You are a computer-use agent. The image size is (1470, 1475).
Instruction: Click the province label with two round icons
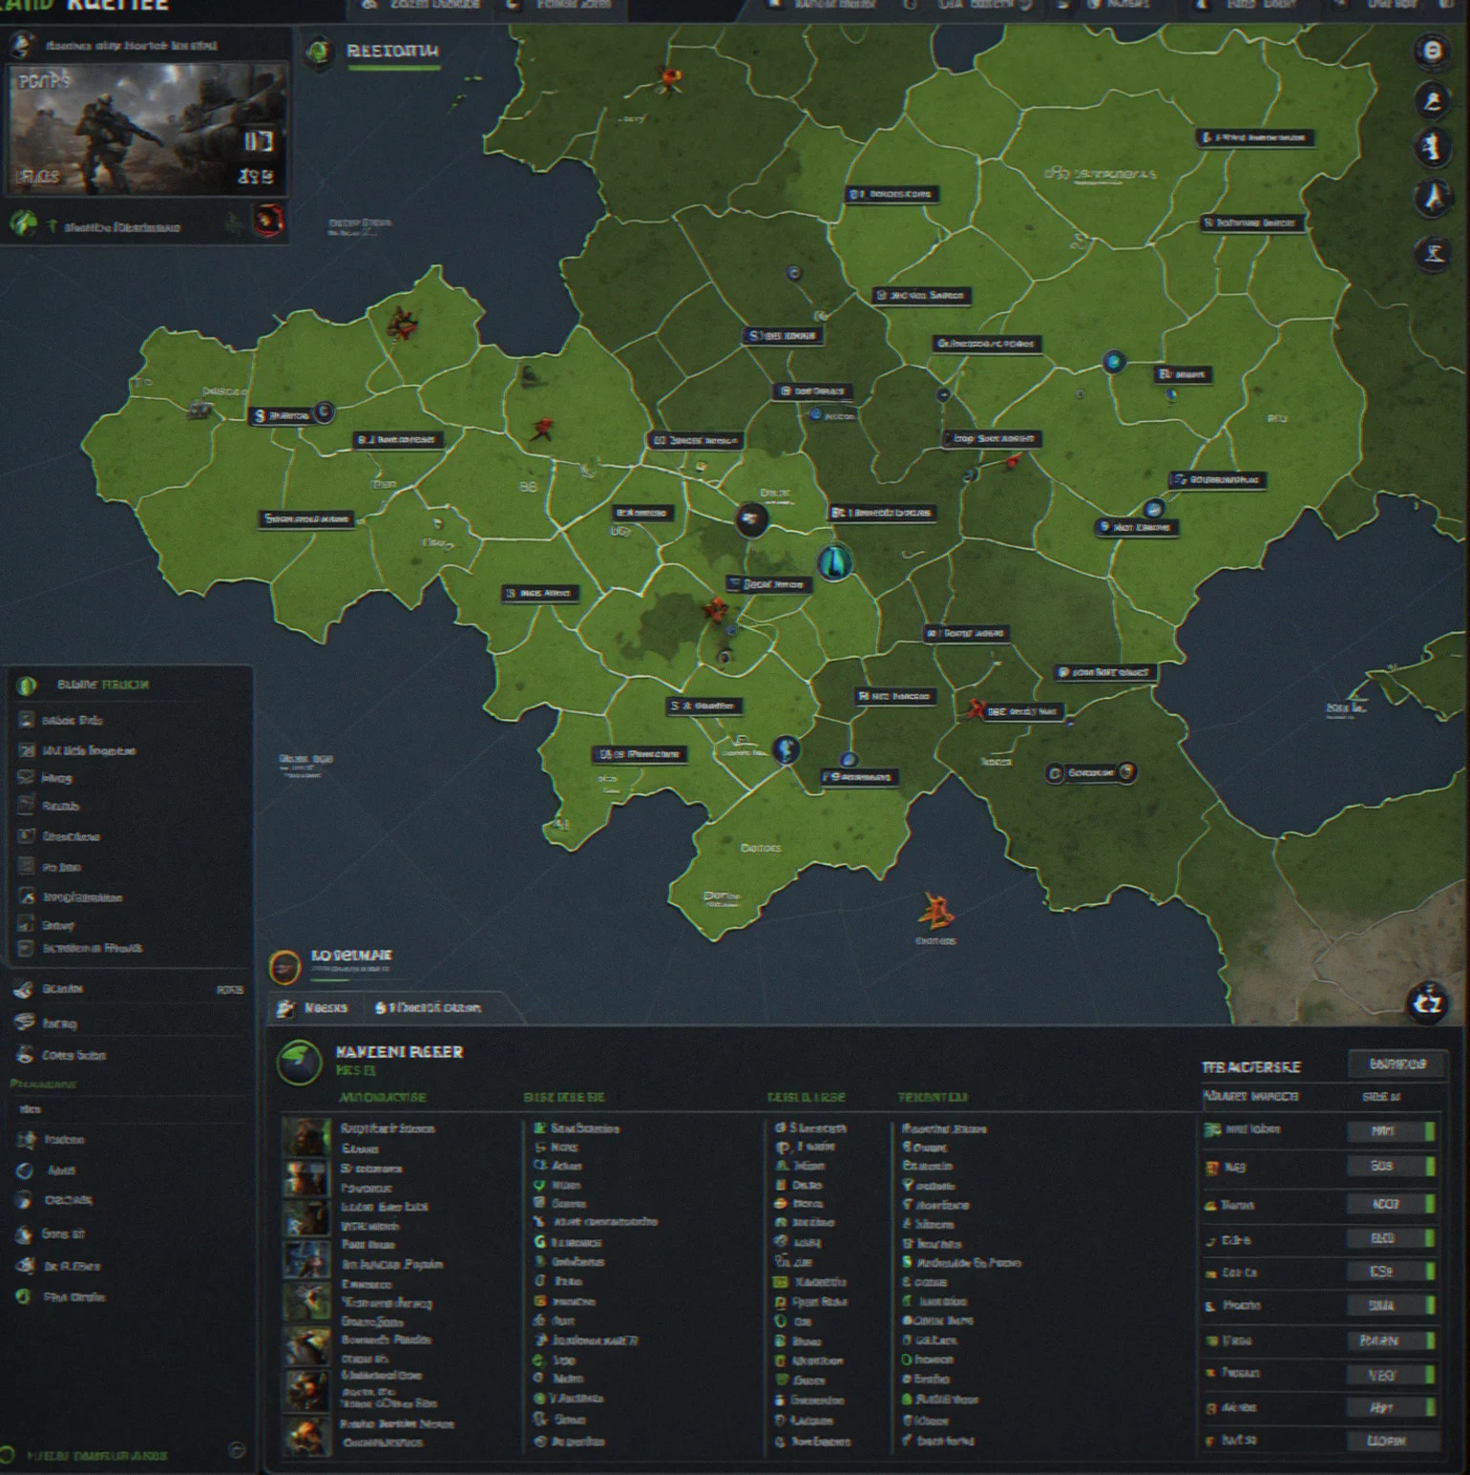(x=1091, y=772)
